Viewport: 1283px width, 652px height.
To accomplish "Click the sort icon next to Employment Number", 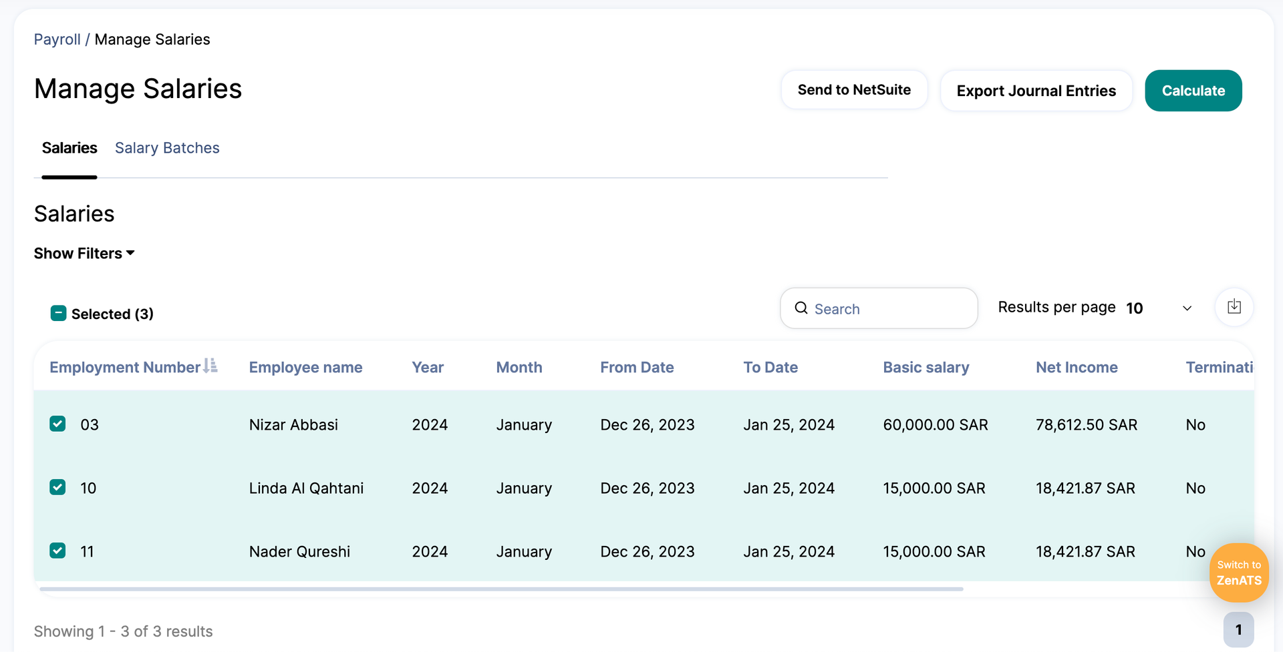I will (210, 366).
